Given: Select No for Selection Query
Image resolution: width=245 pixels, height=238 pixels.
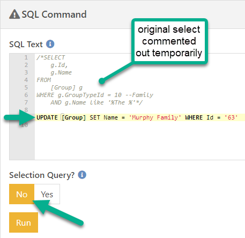Looking at the screenshot, I should (21, 194).
